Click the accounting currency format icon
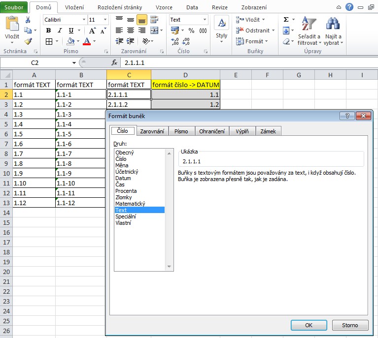The image size is (378, 338). 175,31
